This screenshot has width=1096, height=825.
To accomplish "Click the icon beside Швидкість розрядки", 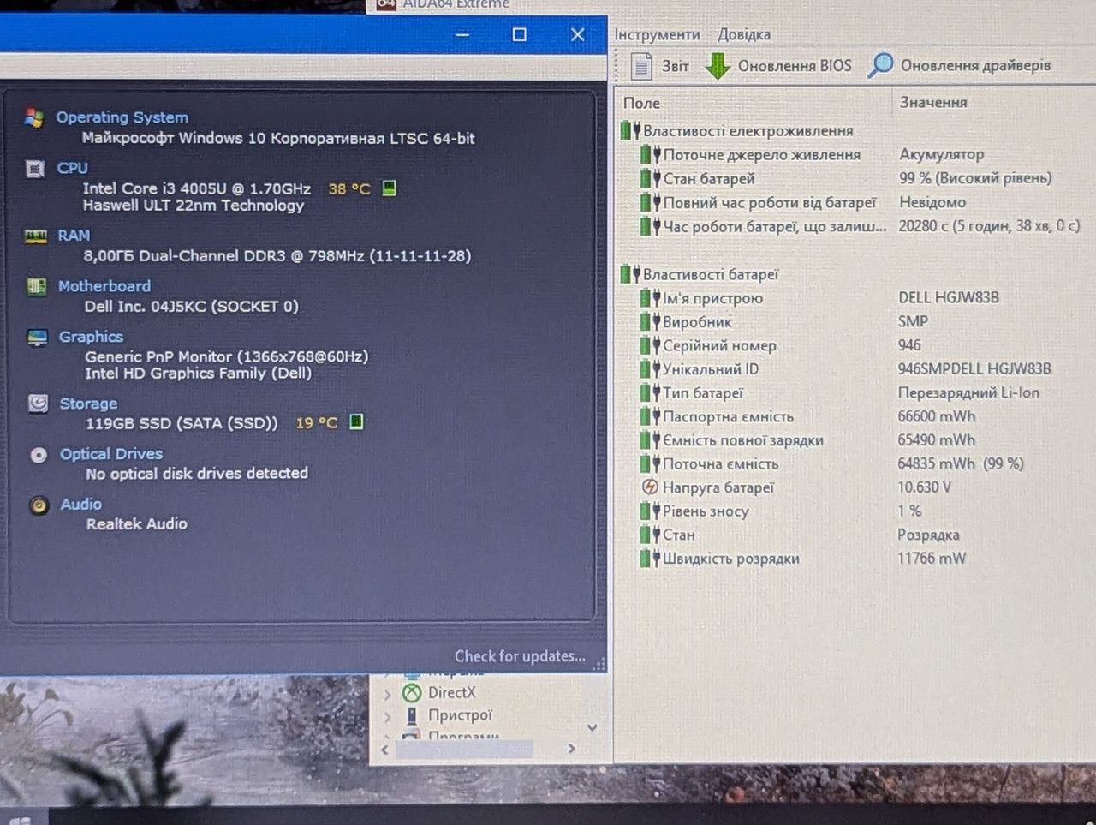I will [x=651, y=559].
